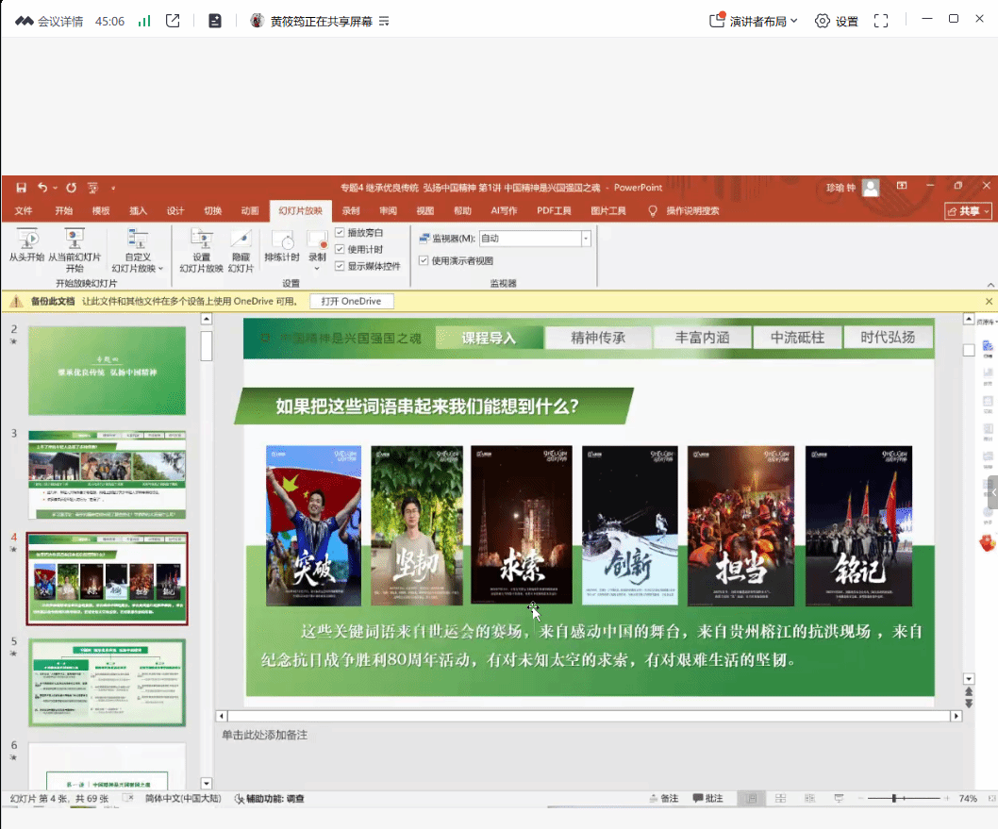Launch Rehearse Timings (排练计时)
The width and height of the screenshot is (998, 829).
(281, 240)
